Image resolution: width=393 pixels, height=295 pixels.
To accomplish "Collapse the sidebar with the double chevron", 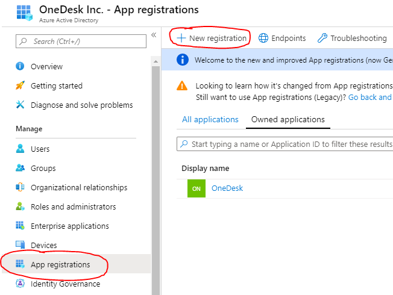I will point(154,35).
